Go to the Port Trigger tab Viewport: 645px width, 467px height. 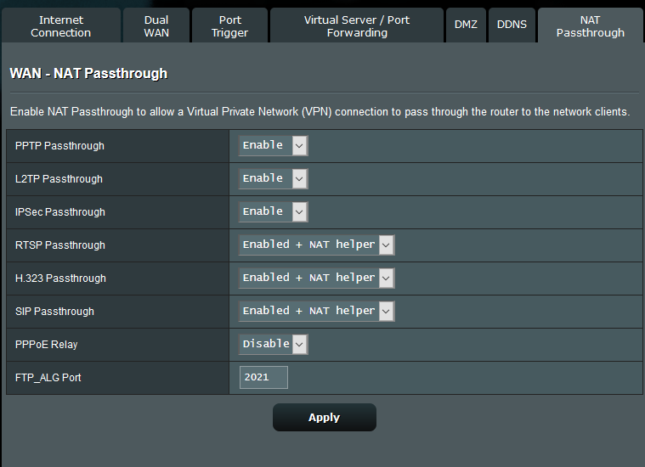click(229, 26)
